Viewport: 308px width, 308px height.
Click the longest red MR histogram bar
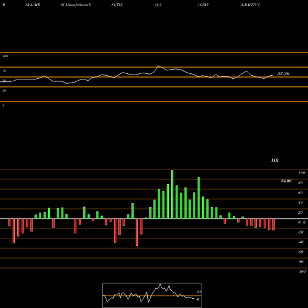[137, 232]
